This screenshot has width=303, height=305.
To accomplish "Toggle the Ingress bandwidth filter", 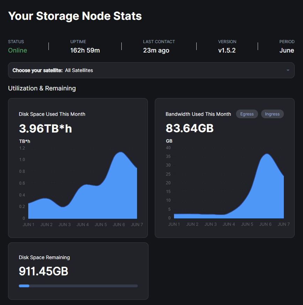I will (x=272, y=114).
